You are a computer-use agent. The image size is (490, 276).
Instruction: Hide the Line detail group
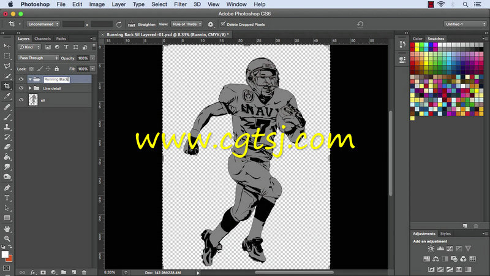tap(21, 88)
